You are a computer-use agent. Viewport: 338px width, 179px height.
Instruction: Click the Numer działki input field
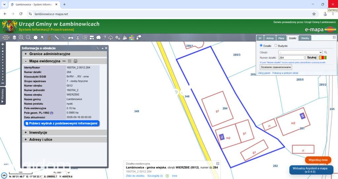click(291, 58)
